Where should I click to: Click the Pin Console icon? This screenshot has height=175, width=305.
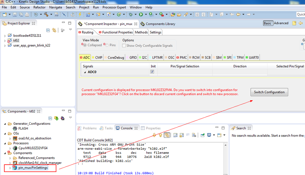point(202,135)
